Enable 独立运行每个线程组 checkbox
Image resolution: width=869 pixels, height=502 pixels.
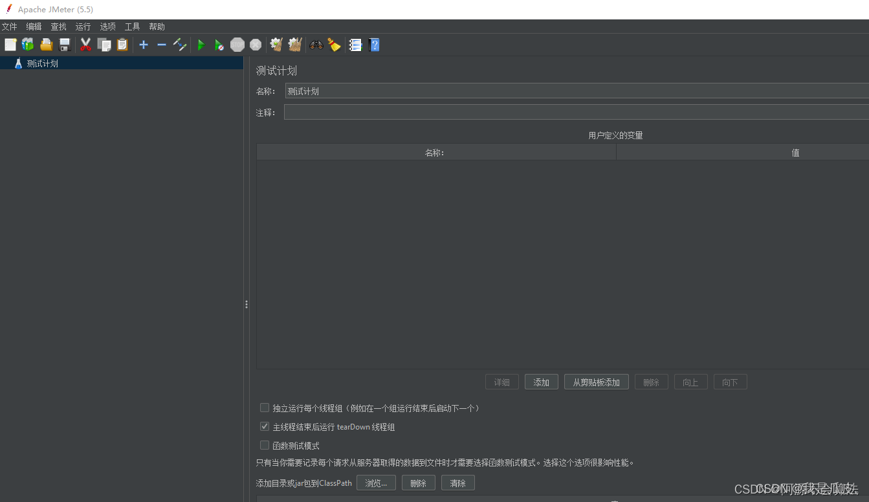point(265,408)
